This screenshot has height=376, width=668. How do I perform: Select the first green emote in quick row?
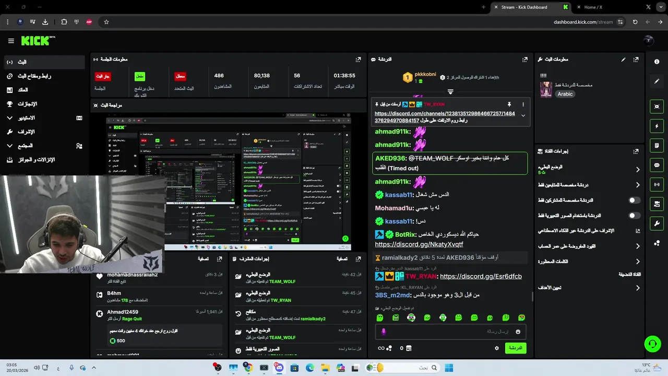[380, 318]
